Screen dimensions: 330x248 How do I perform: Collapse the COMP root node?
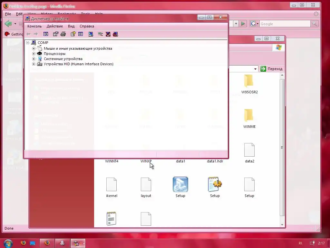coord(28,43)
